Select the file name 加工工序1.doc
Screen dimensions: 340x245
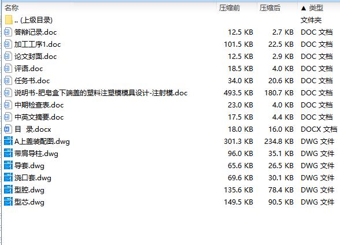click(x=38, y=44)
